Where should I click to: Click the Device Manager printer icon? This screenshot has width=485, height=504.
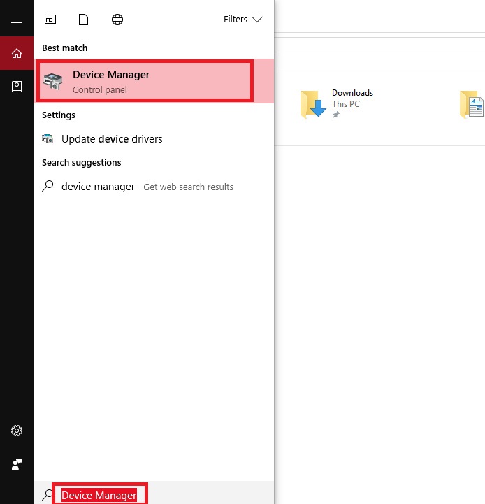[x=53, y=81]
